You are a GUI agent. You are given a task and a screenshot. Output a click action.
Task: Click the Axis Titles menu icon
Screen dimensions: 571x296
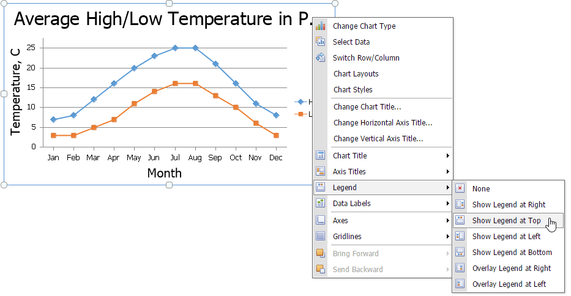[x=320, y=171]
